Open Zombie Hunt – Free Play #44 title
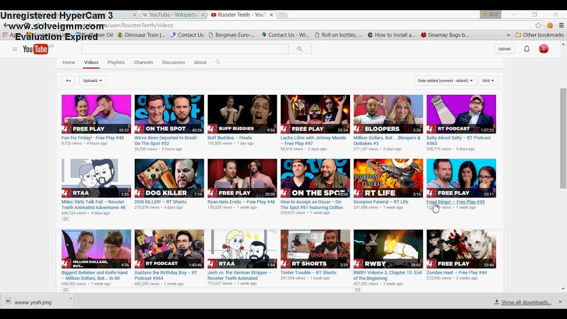The width and height of the screenshot is (567, 319). 457,273
